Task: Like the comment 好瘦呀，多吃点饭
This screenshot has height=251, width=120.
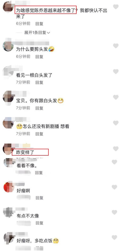Action: 114,237
